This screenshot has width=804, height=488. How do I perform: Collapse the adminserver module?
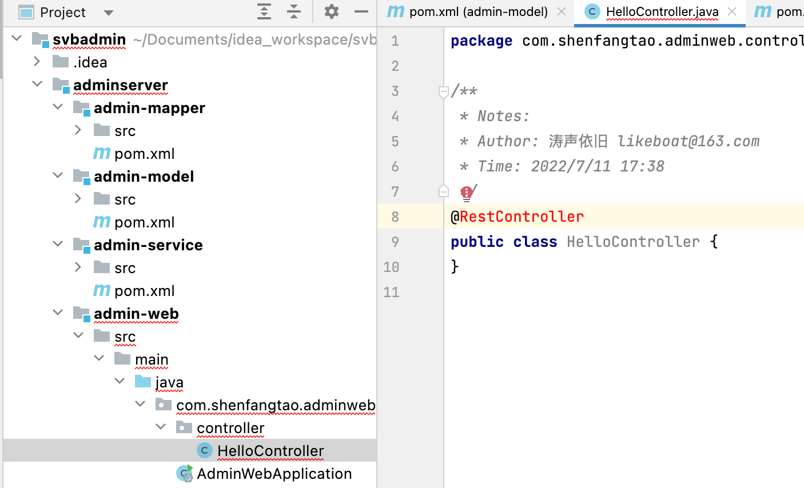(38, 84)
